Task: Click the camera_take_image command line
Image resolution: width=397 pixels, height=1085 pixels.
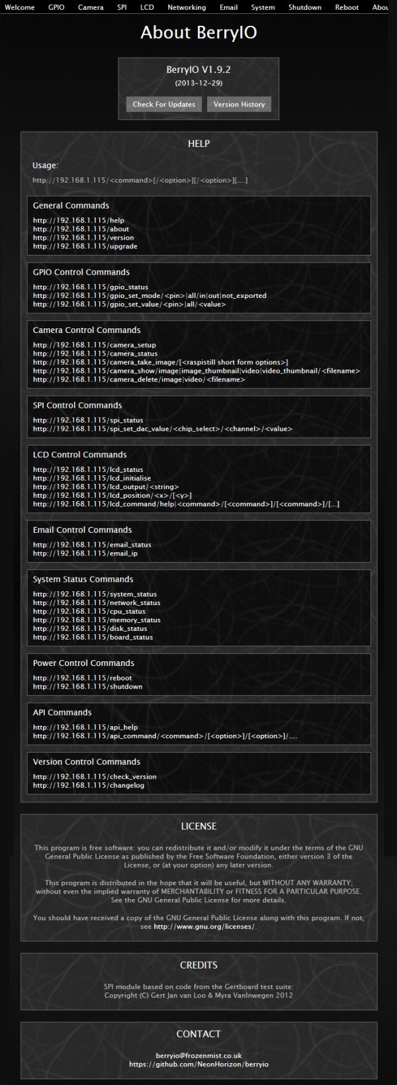Action: click(x=161, y=362)
